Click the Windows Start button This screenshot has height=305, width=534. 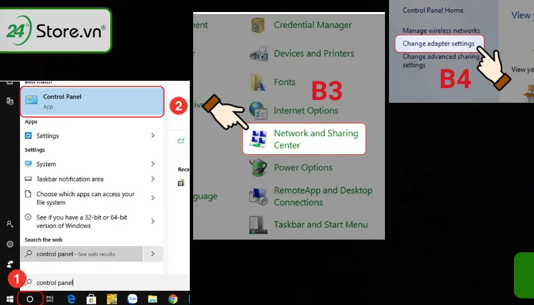[9, 299]
